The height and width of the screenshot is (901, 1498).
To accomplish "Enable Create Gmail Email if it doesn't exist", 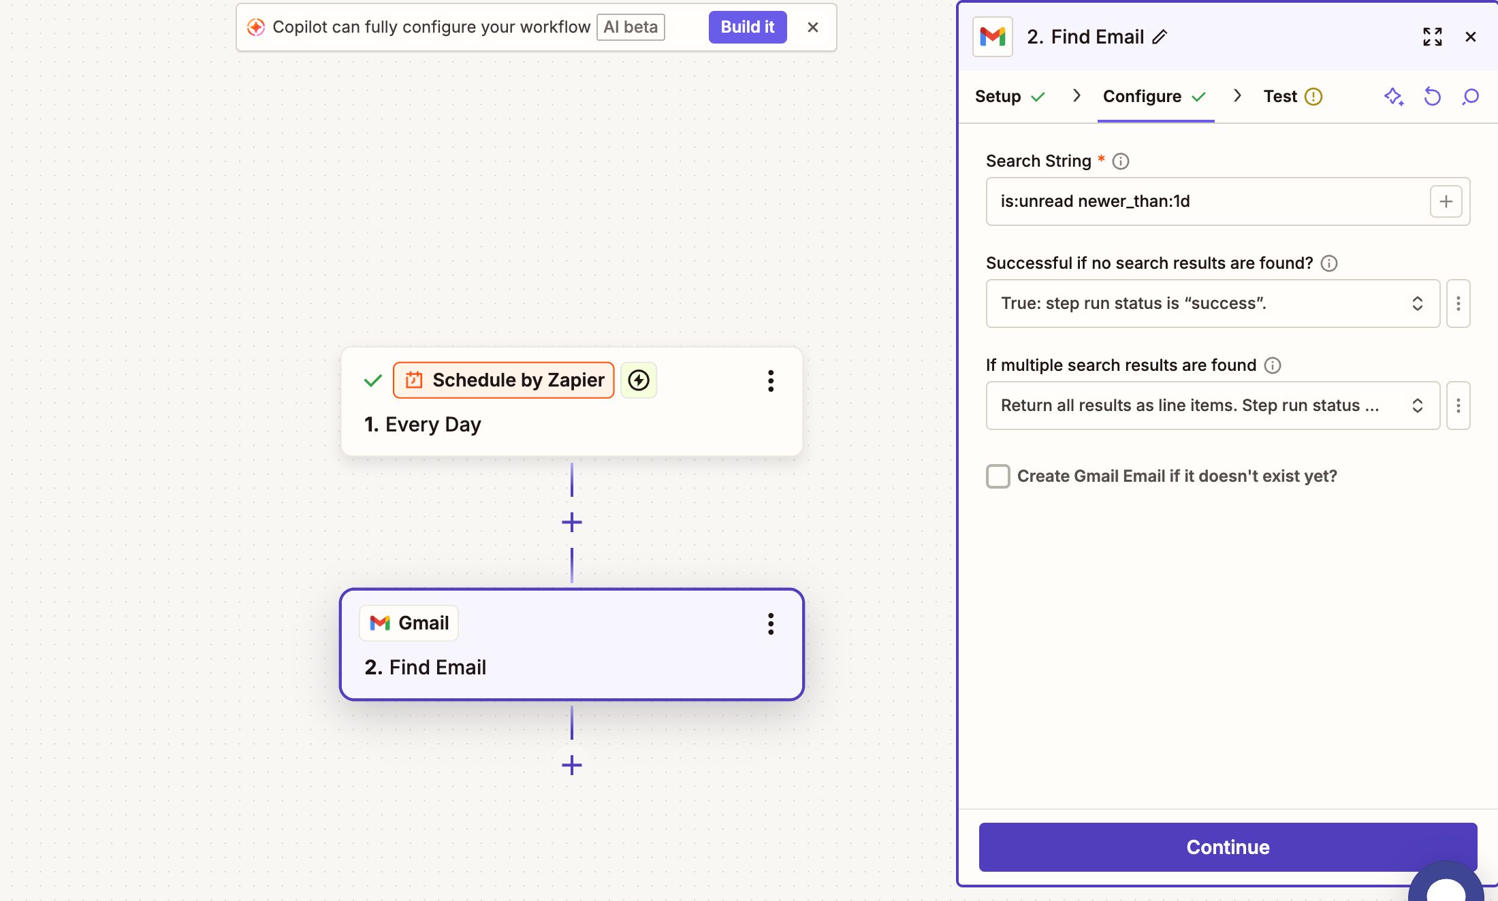I will [998, 476].
